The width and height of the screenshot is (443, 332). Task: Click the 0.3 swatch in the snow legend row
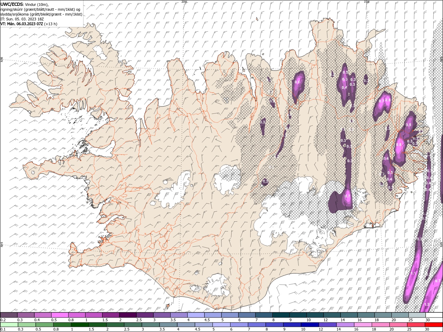coord(26,315)
